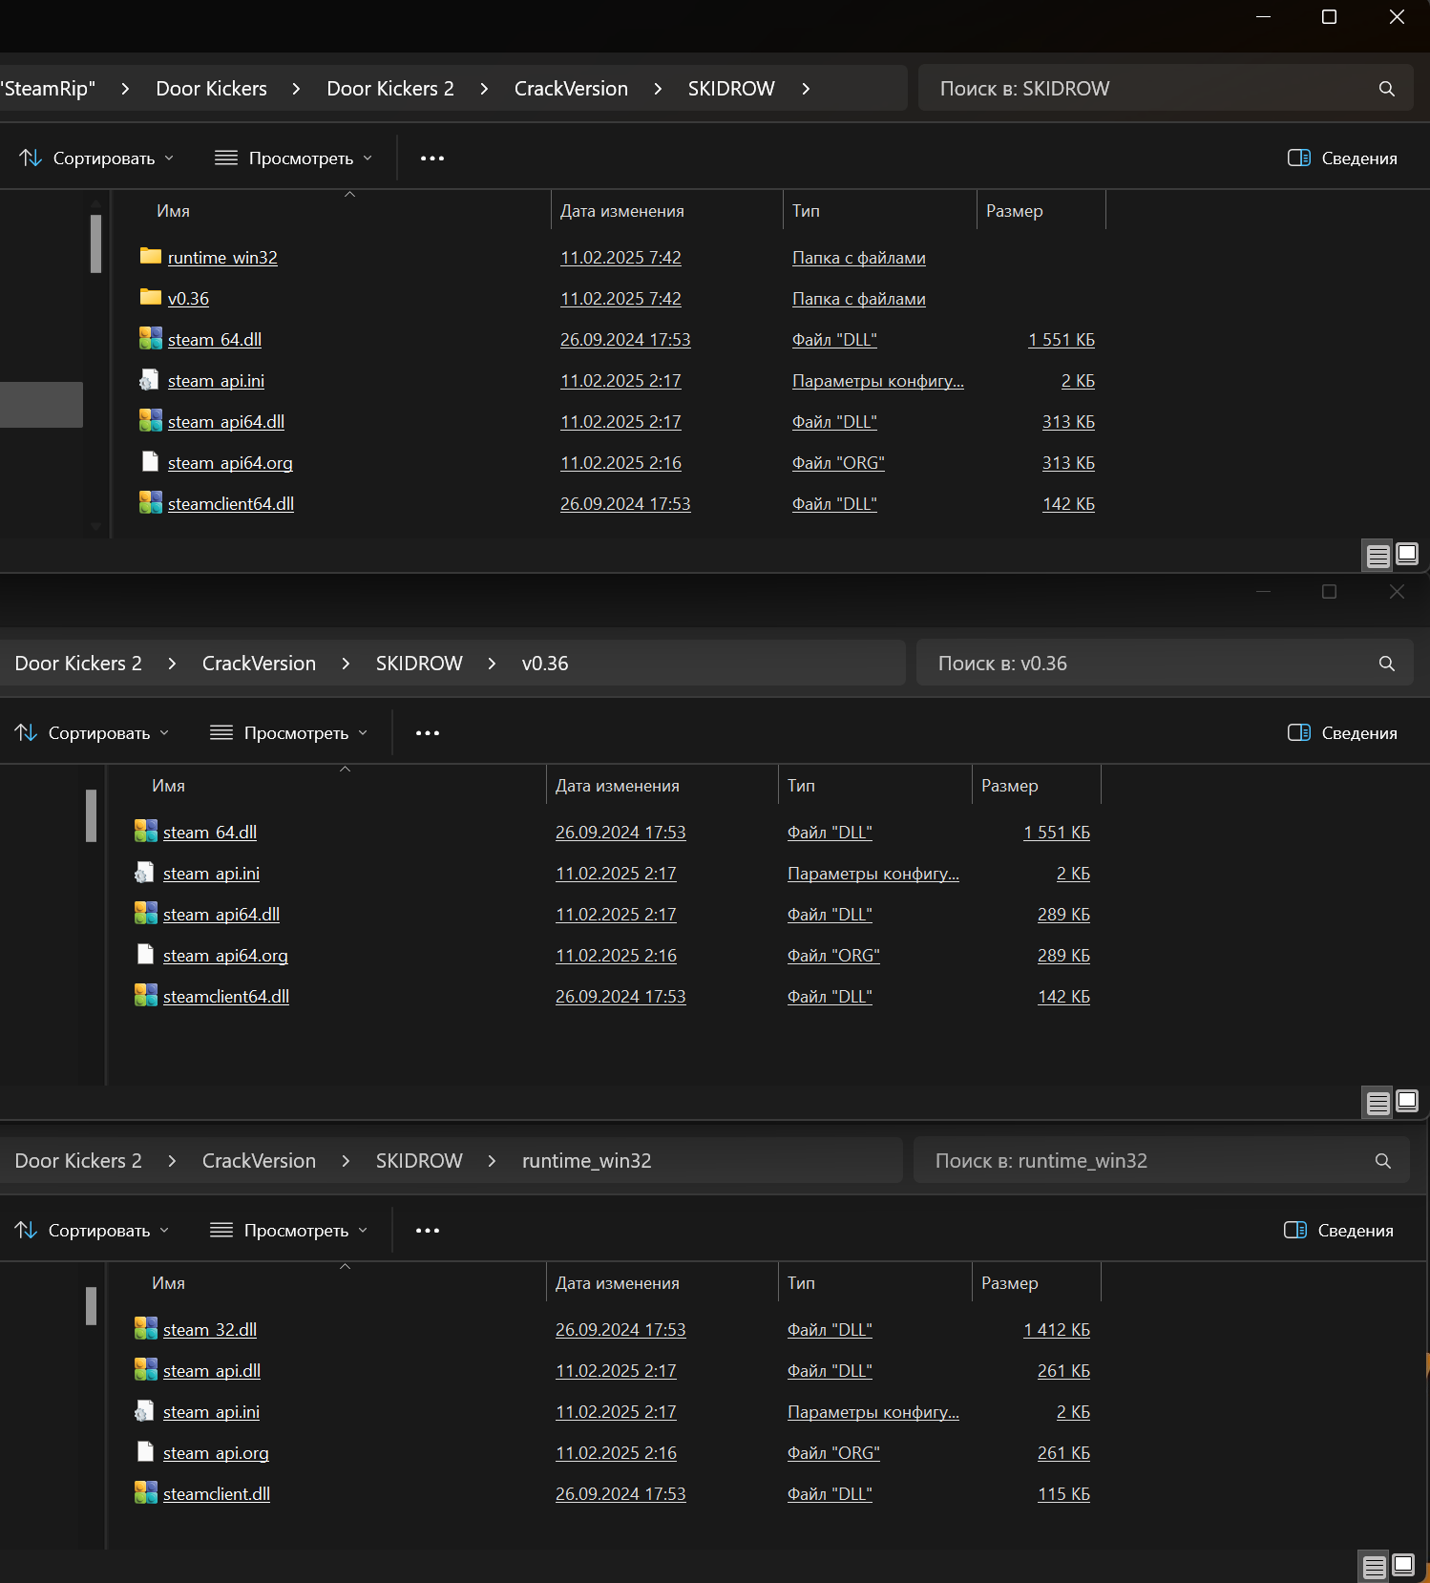The image size is (1430, 1583).
Task: Toggle Сведения details pane in runtime_win32 window
Action: [x=1338, y=1231]
